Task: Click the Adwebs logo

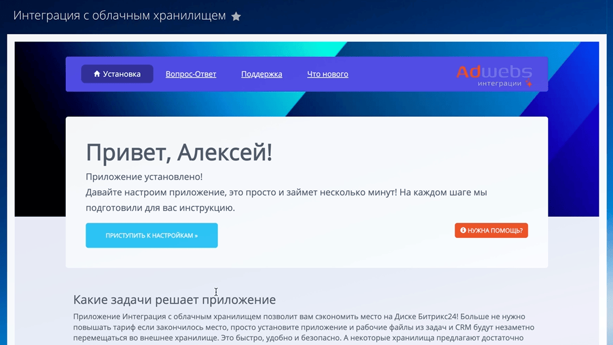Action: (494, 71)
